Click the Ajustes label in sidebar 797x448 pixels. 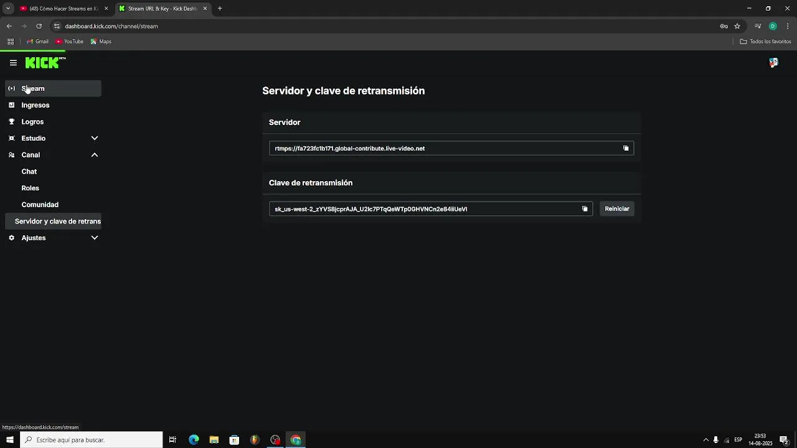34,238
